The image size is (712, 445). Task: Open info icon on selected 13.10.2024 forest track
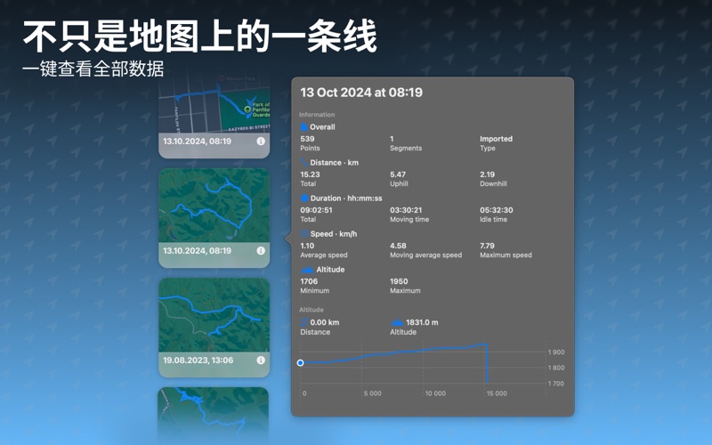(261, 251)
